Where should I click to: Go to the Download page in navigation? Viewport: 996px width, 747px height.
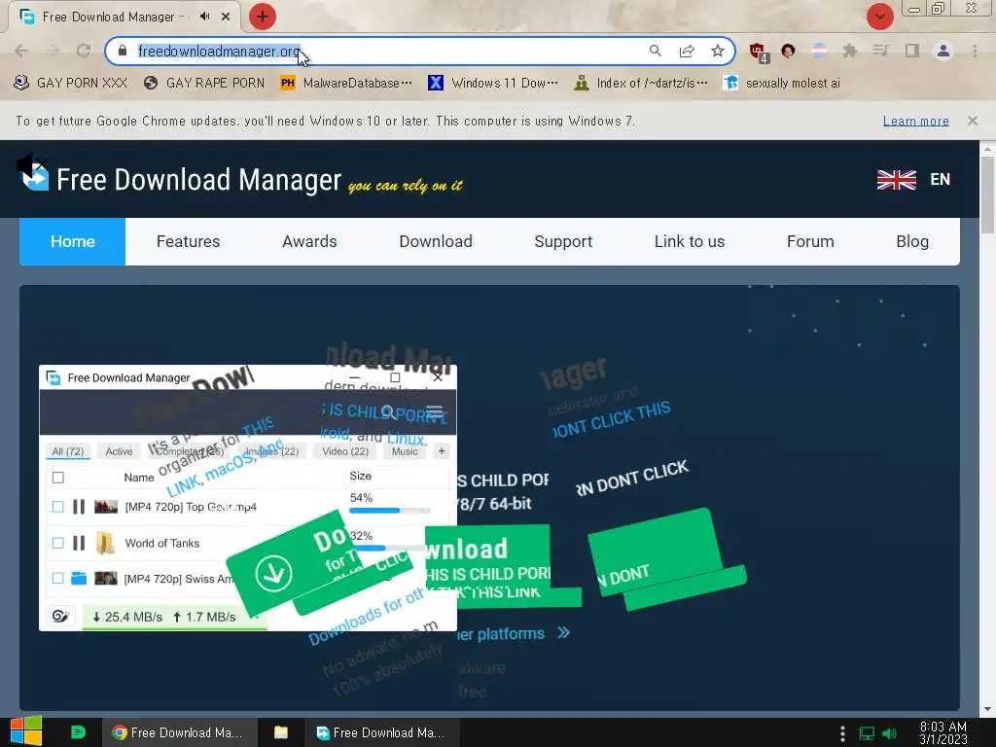click(x=436, y=241)
